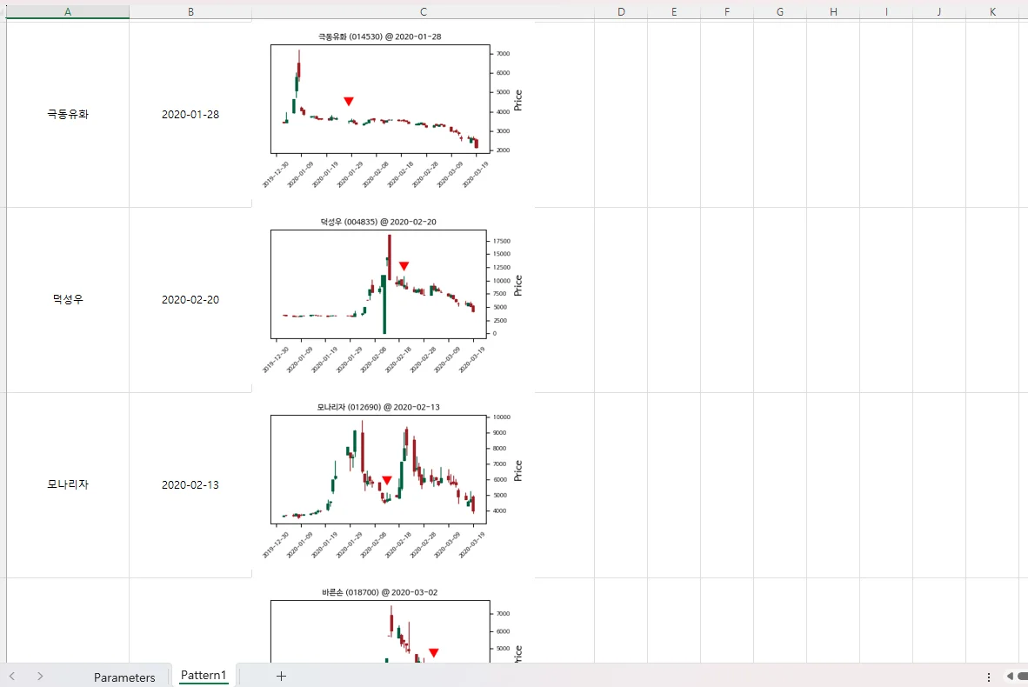Click the date cell 2020-02-20

190,300
